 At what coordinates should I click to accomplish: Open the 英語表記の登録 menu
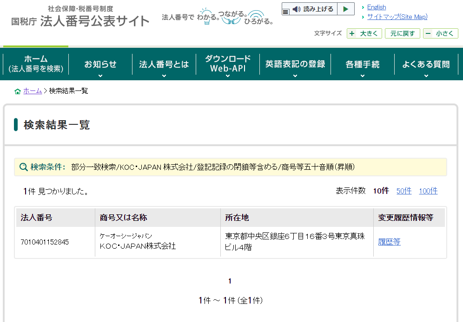(x=295, y=64)
